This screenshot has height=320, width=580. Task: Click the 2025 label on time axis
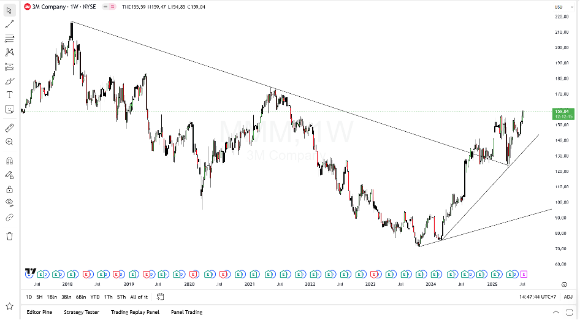[x=492, y=284]
